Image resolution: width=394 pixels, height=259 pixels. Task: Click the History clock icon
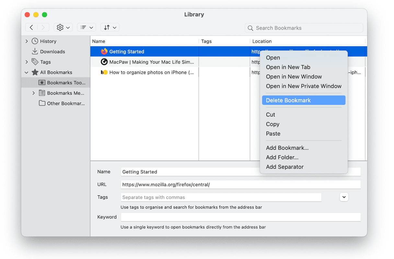point(35,41)
